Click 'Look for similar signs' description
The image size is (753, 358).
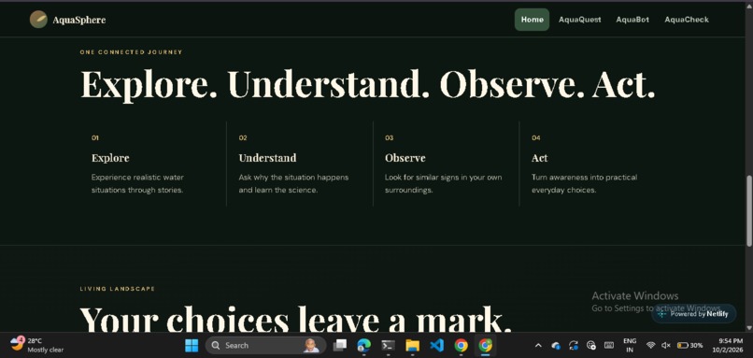[443, 183]
